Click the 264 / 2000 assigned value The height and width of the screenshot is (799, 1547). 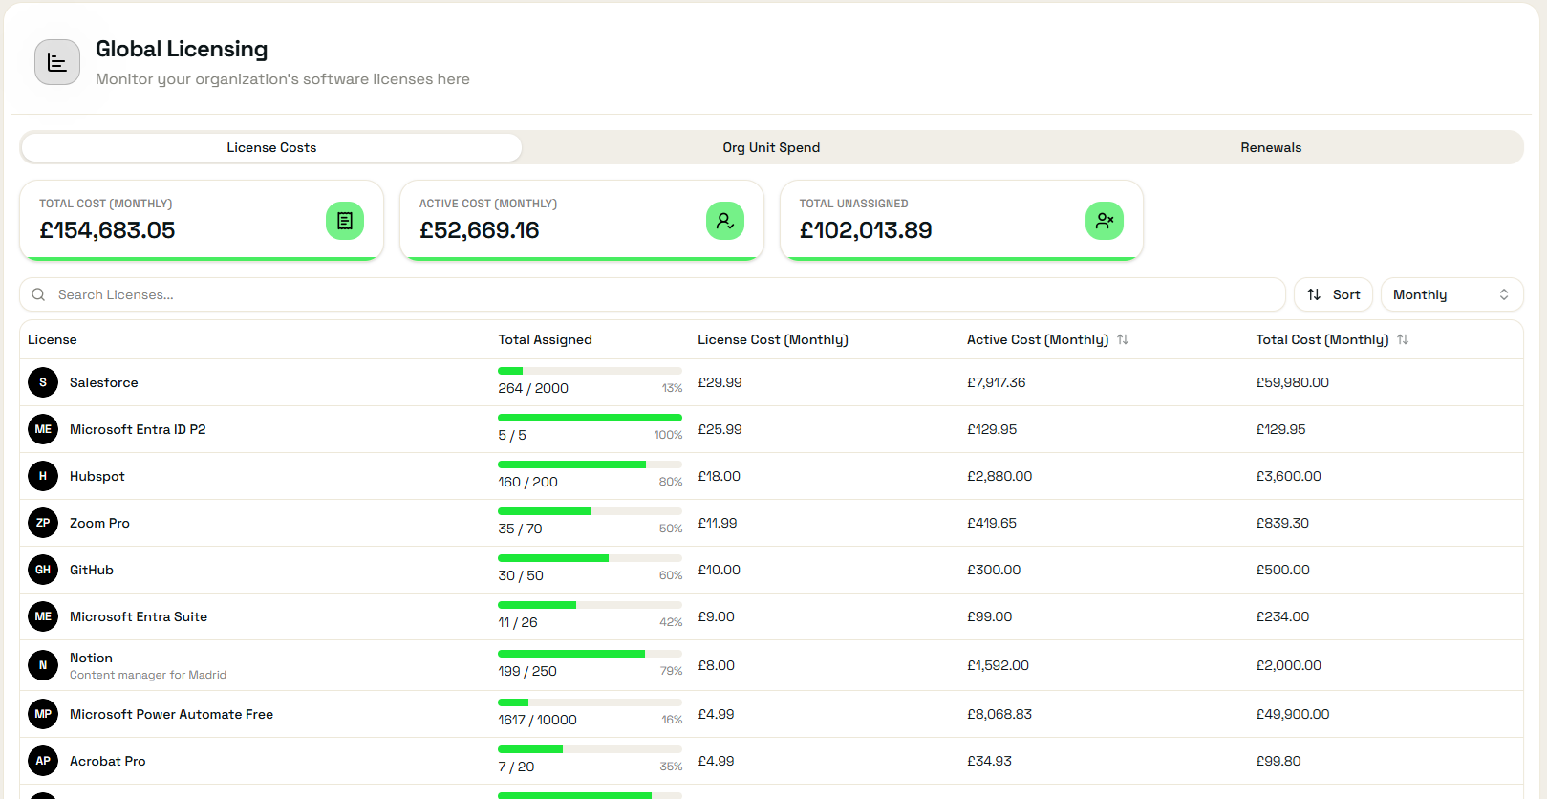coord(533,388)
